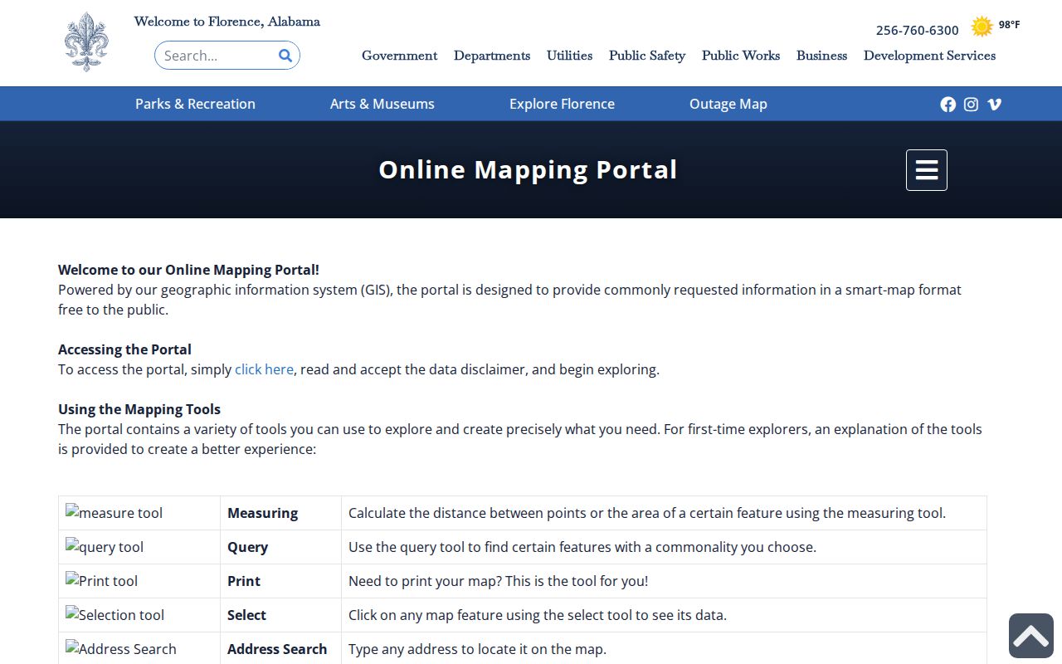Click the 'Query' table cell

tap(280, 547)
